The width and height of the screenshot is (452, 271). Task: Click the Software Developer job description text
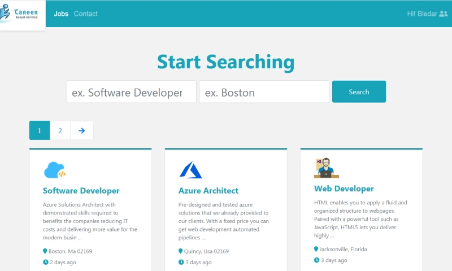[x=90, y=221]
